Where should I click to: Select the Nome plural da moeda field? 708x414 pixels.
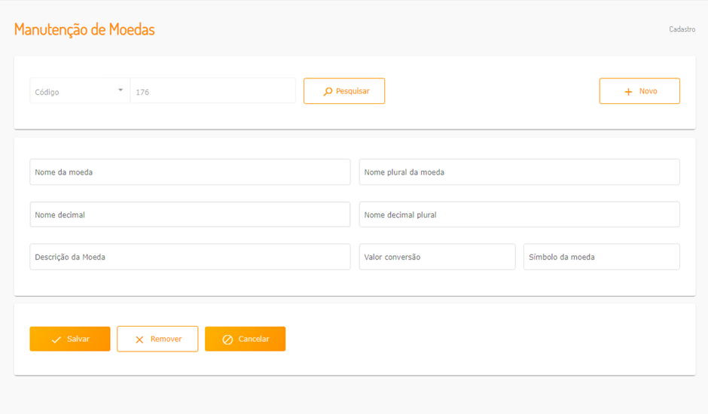coord(519,172)
